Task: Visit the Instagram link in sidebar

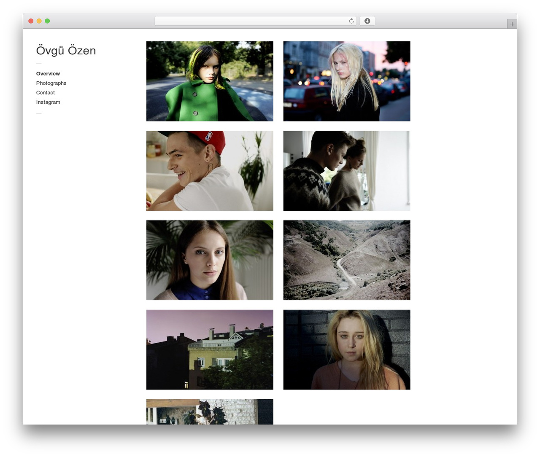Action: point(48,102)
